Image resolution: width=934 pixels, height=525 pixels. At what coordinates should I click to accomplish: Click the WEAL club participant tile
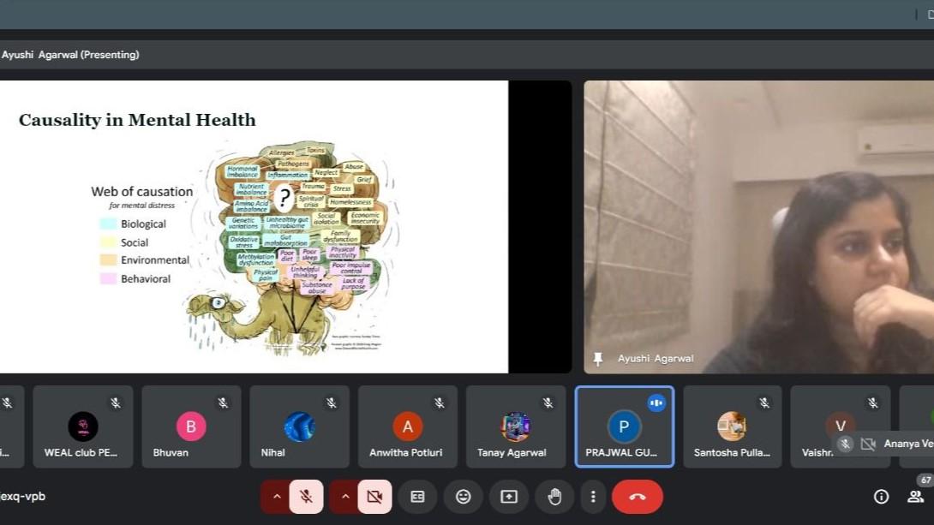(83, 427)
